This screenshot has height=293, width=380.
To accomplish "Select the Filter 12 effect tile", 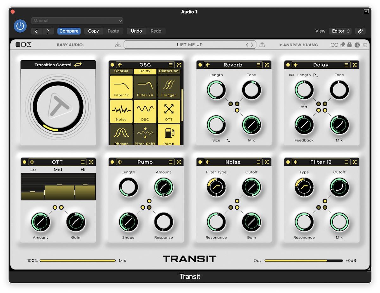I will (121, 87).
